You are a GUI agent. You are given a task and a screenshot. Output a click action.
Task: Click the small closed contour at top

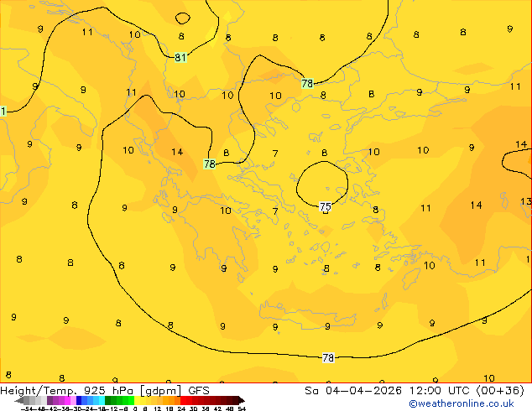pyautogui.click(x=183, y=18)
